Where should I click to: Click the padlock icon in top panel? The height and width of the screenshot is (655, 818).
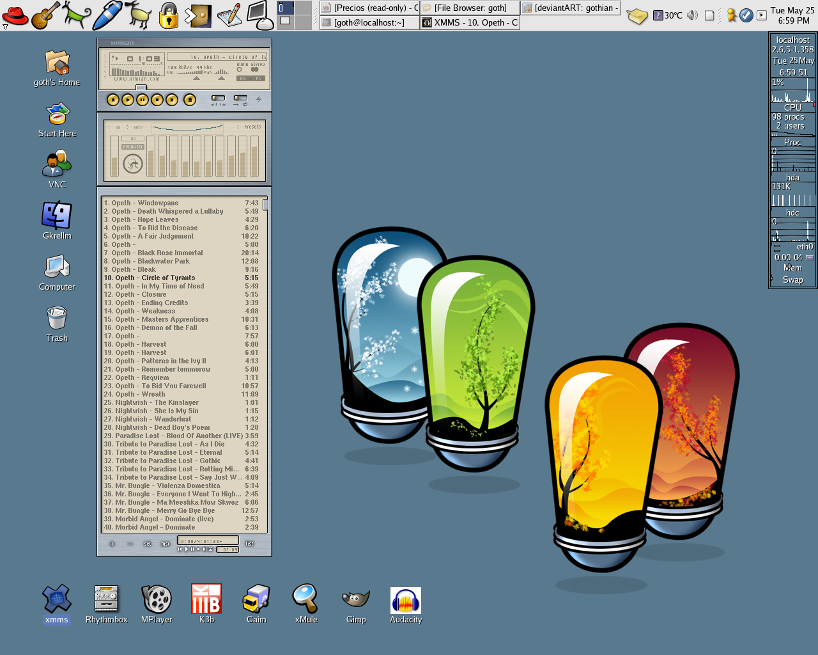(x=168, y=15)
